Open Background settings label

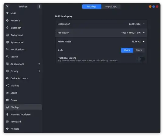pyautogui.click(x=17, y=35)
